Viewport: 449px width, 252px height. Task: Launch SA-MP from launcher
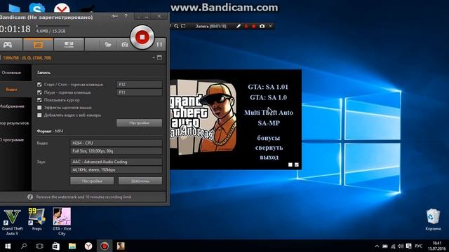click(x=269, y=123)
